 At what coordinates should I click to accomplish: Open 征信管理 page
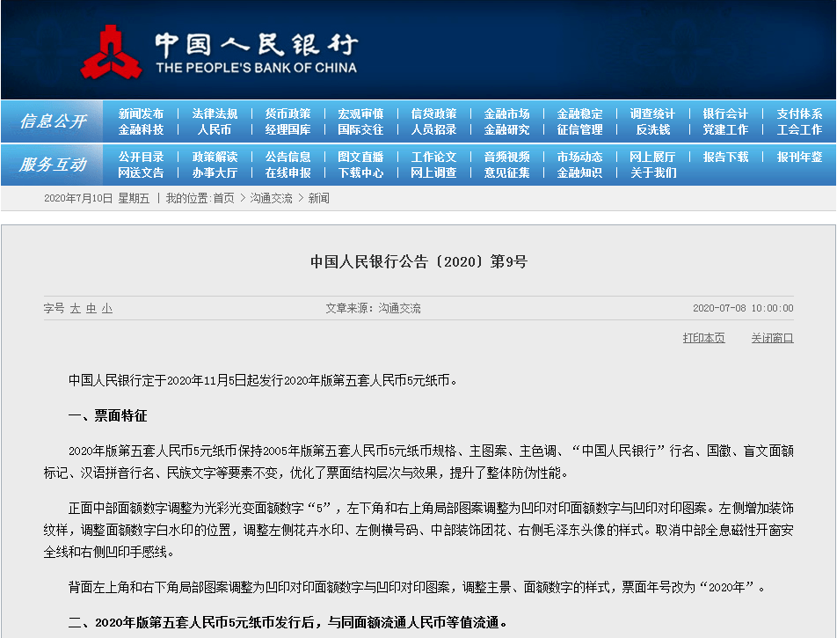click(x=579, y=130)
